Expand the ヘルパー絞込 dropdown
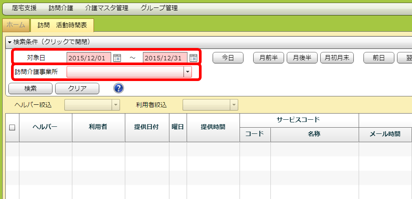 pos(116,104)
